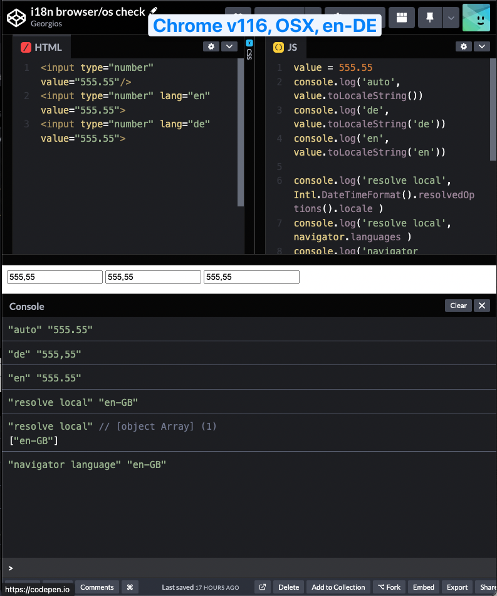Focus the first number input
Screen dimensions: 497x596
tap(55, 277)
